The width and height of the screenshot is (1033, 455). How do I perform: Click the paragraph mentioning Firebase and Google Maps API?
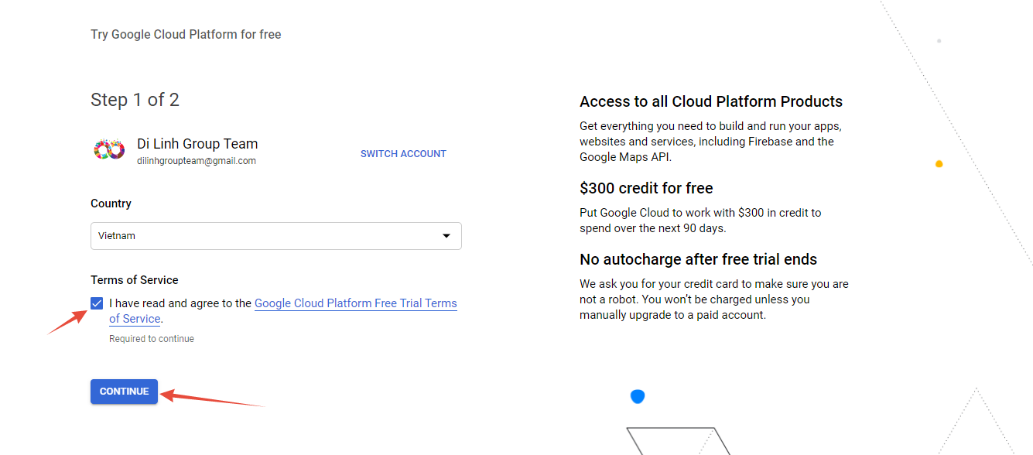click(710, 142)
